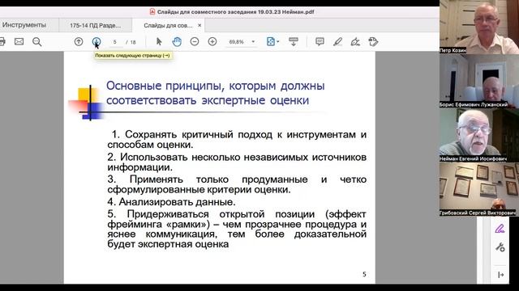
Task: Select the highlight pen tool
Action: tap(337, 41)
